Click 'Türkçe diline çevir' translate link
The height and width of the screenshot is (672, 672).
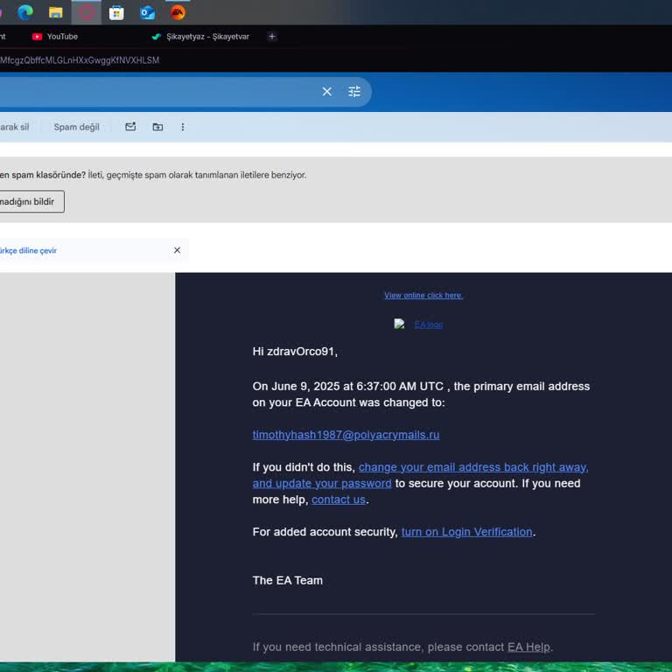tap(28, 251)
